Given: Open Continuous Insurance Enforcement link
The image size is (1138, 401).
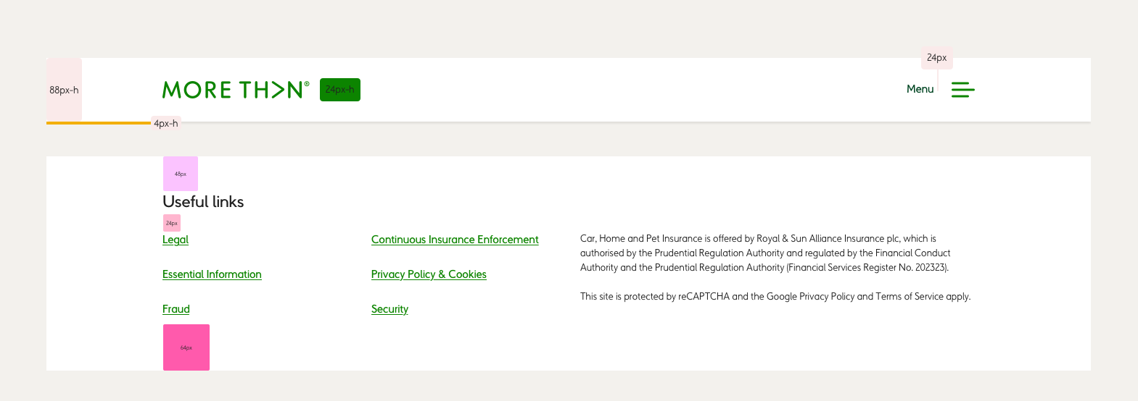Looking at the screenshot, I should pyautogui.click(x=455, y=240).
